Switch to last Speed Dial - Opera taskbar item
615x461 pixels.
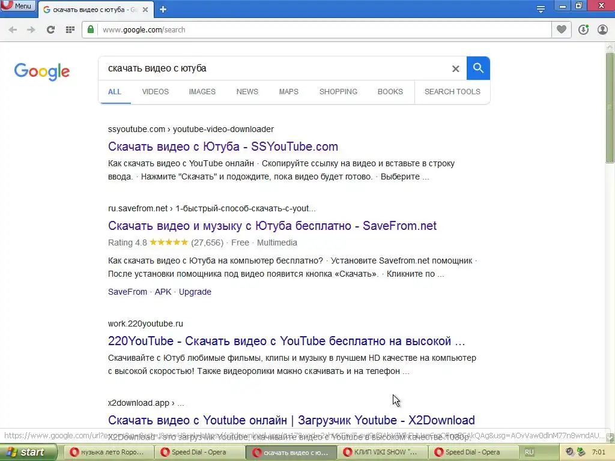point(472,452)
